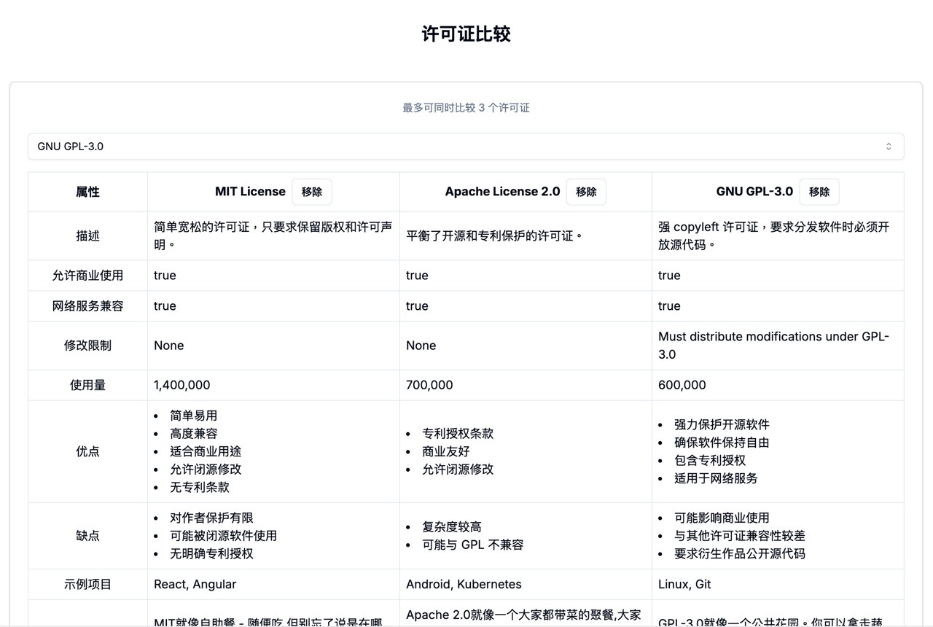
Task: Click the 包含专利授权 advantage bullet
Action: coord(710,461)
